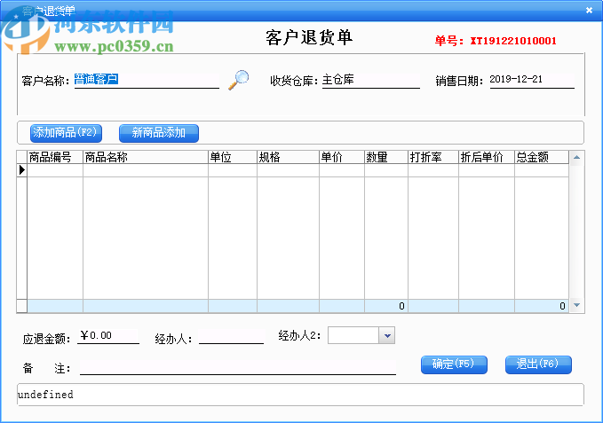Click the 客户名称 input field
Image resolution: width=603 pixels, height=423 pixels.
pos(147,80)
